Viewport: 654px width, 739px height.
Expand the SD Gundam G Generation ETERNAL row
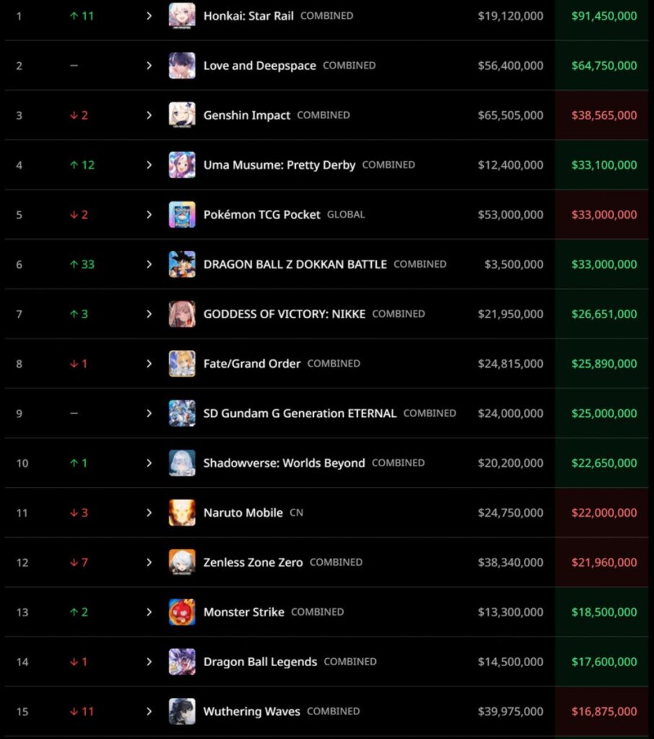(x=149, y=414)
